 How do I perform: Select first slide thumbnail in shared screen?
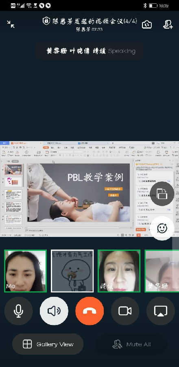(13, 170)
